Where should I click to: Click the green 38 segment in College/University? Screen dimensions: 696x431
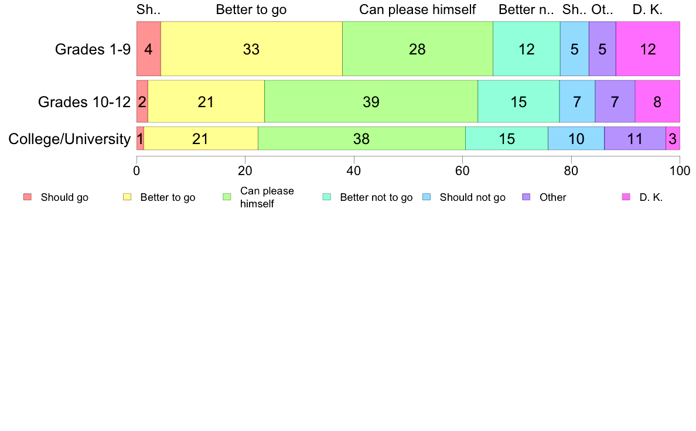[361, 138]
